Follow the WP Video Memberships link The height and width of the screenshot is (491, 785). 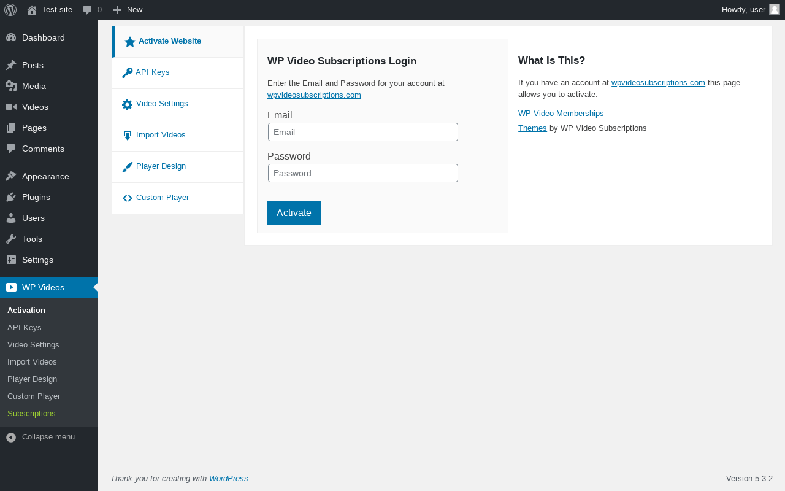coord(561,114)
